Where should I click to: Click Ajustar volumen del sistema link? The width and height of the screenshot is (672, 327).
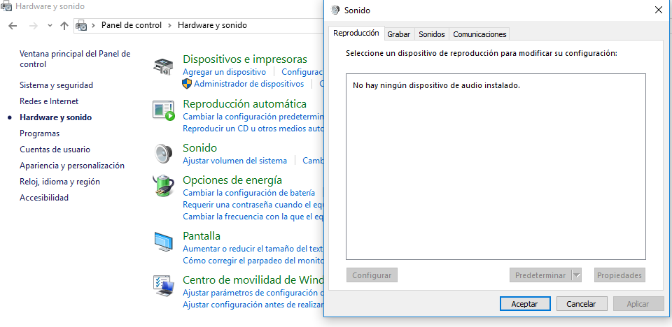pyautogui.click(x=235, y=161)
